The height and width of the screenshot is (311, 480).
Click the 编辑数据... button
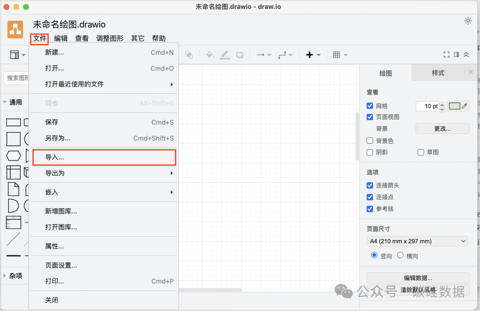point(418,278)
